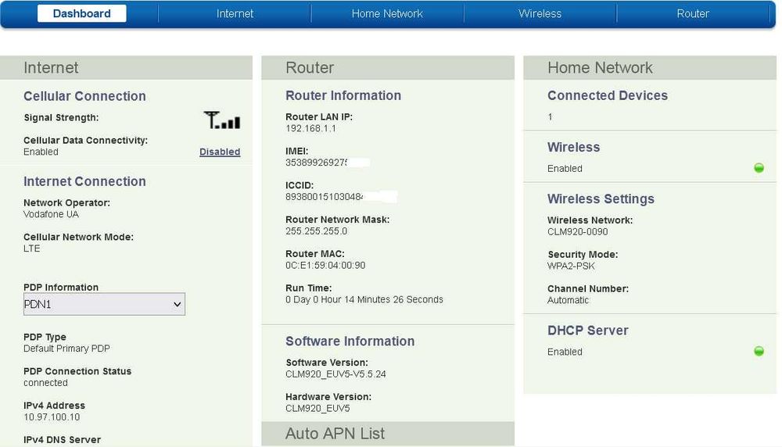Click the DHCP Server heading
Viewport: 782px width, 447px height.
588,331
